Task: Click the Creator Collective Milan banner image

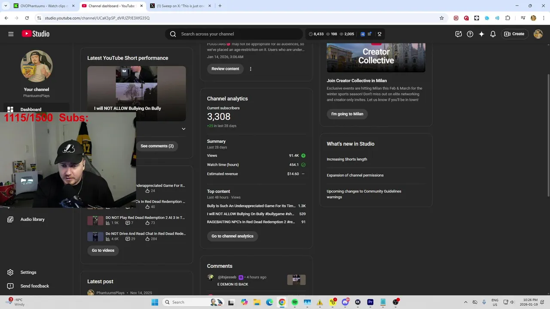Action: (x=376, y=58)
